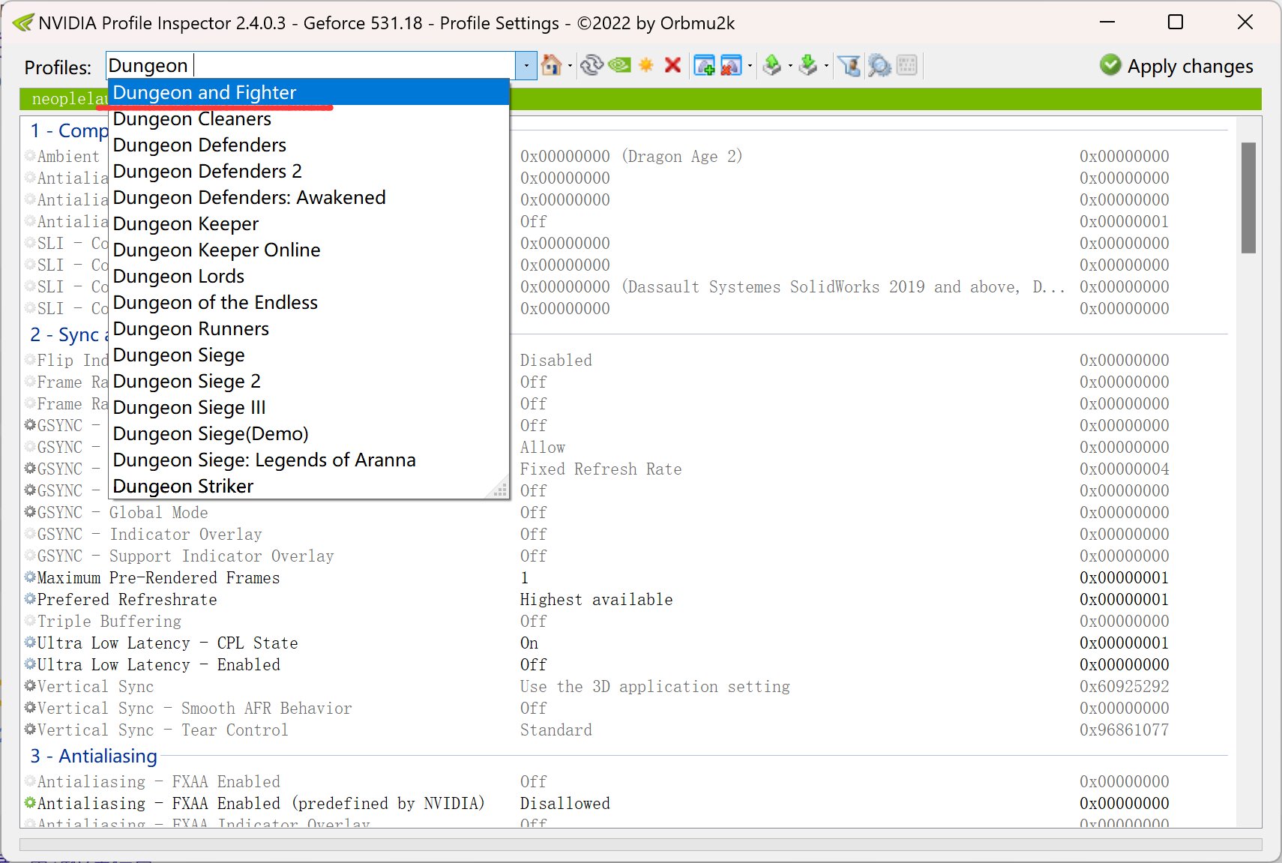1282x863 pixels.
Task: Pick Dungeon Defenders 2 entry
Action: [x=310, y=171]
